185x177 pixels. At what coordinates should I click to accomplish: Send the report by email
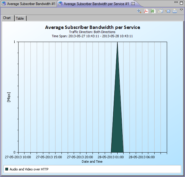click(168, 11)
